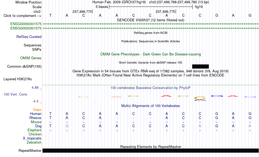Click the T base in complement row
This screenshot has width=259, height=157.
50,15
